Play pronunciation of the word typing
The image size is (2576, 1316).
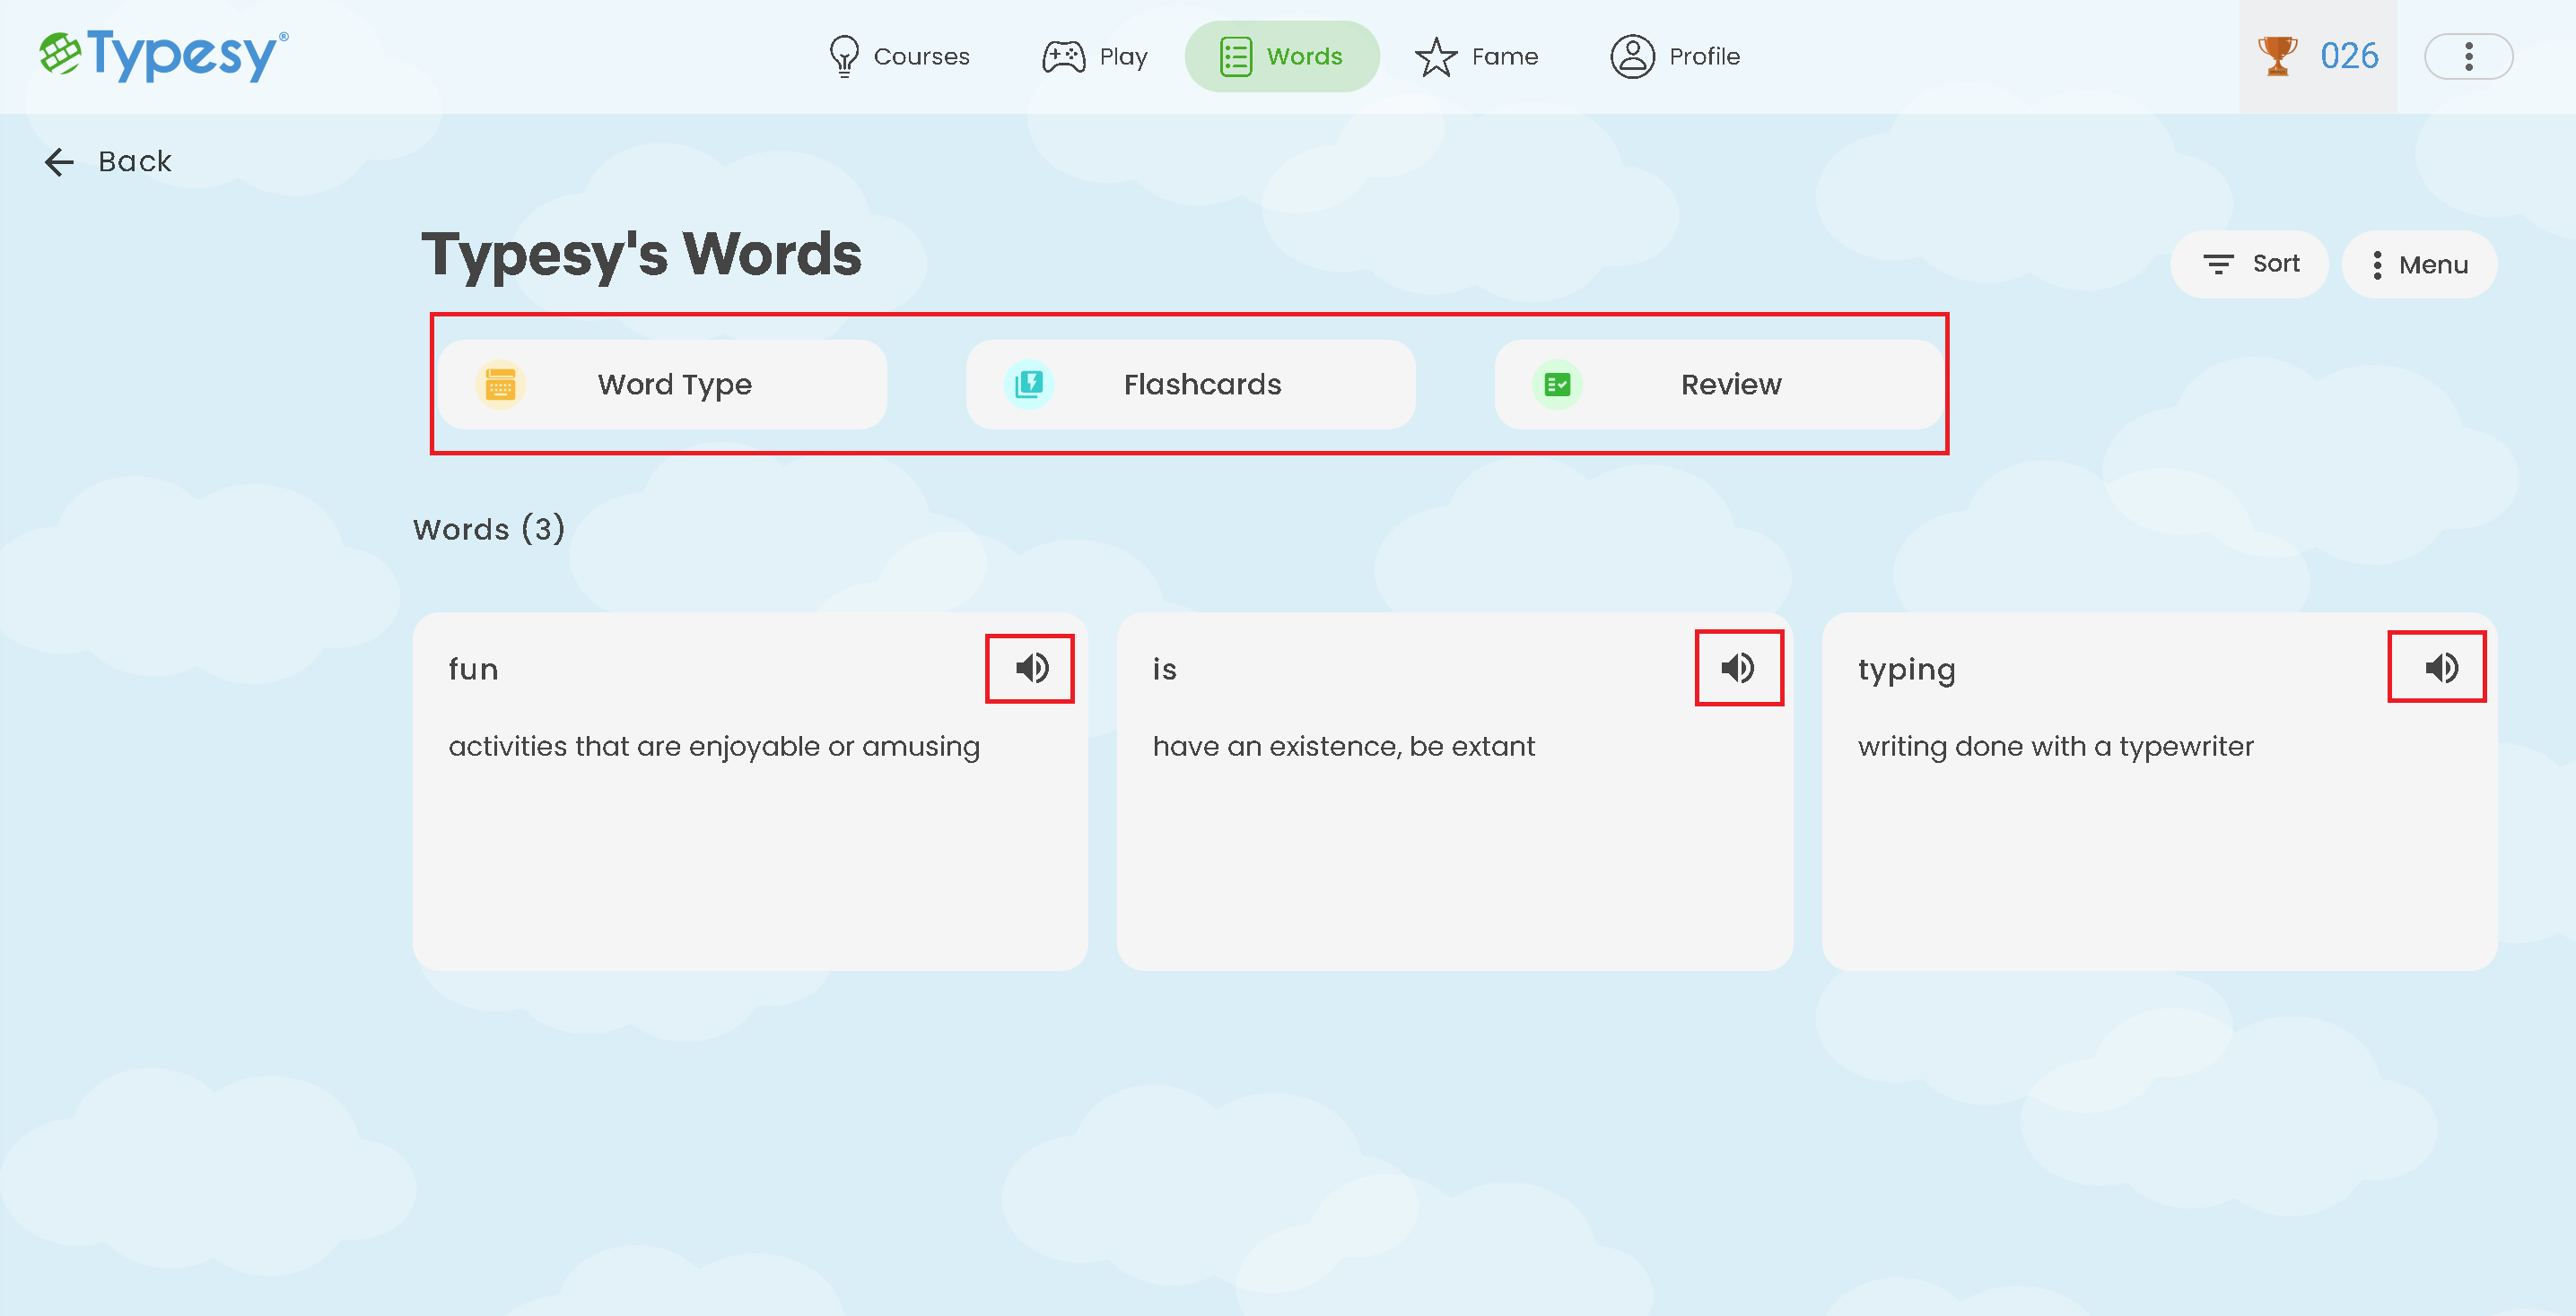point(2440,669)
